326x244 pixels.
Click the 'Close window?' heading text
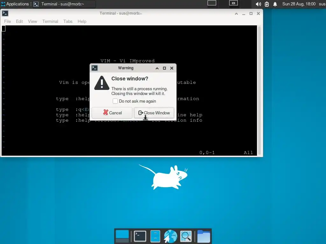(x=130, y=79)
